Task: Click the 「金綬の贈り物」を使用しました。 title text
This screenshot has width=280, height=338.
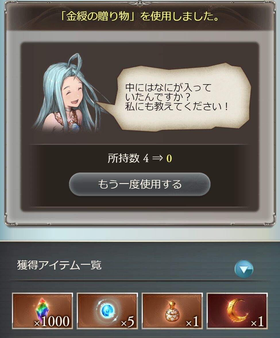Action: pos(140,17)
